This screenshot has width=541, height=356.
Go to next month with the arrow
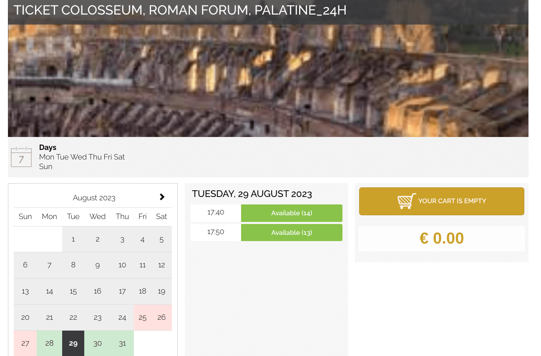pyautogui.click(x=162, y=197)
